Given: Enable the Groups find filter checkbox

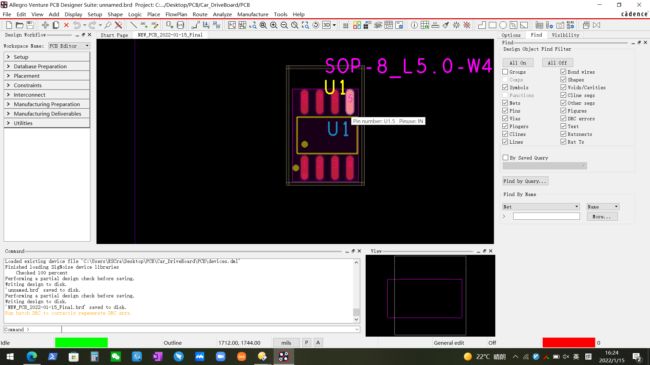Looking at the screenshot, I should (505, 72).
